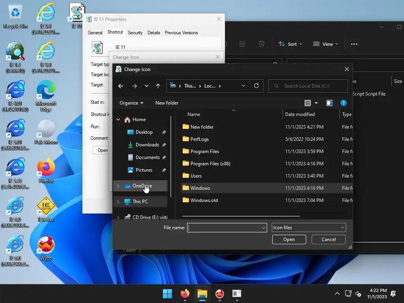The image size is (404, 303).
Task: Change the file view layout icon
Action: pyautogui.click(x=308, y=103)
